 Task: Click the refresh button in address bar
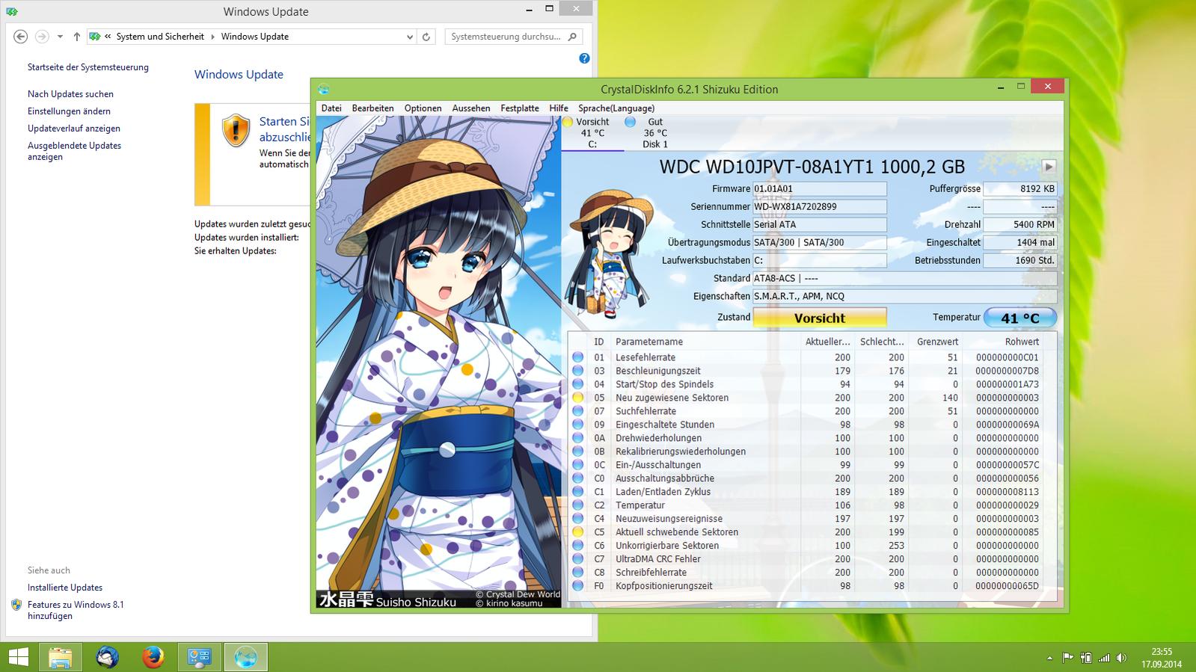pyautogui.click(x=426, y=37)
